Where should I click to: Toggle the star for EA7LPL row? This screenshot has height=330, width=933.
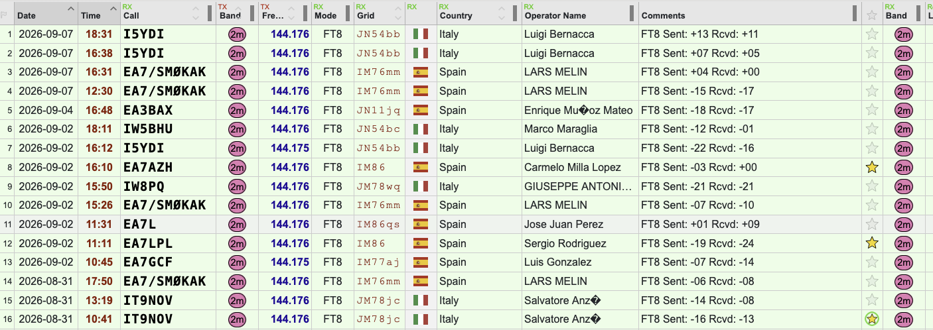coord(872,243)
